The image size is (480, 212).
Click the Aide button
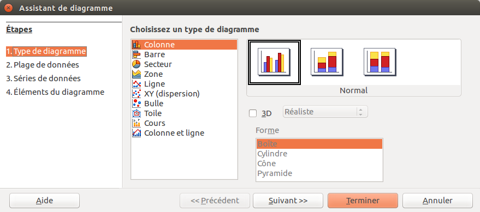pos(45,201)
